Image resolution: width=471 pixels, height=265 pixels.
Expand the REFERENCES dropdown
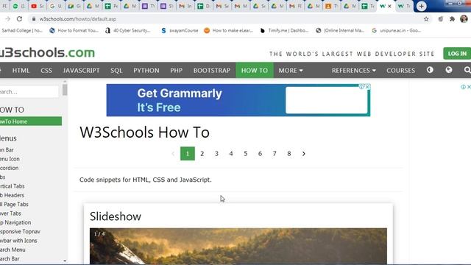[x=353, y=71]
